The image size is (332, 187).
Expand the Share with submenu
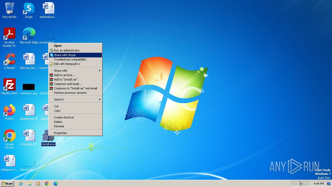coord(75,71)
